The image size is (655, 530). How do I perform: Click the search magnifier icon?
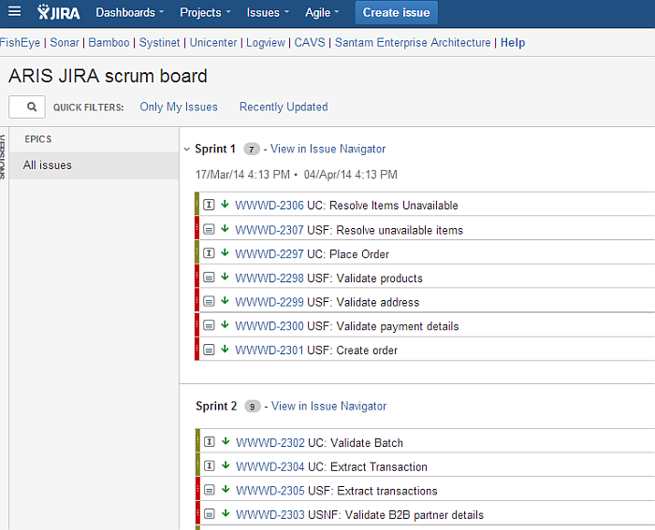coord(32,107)
